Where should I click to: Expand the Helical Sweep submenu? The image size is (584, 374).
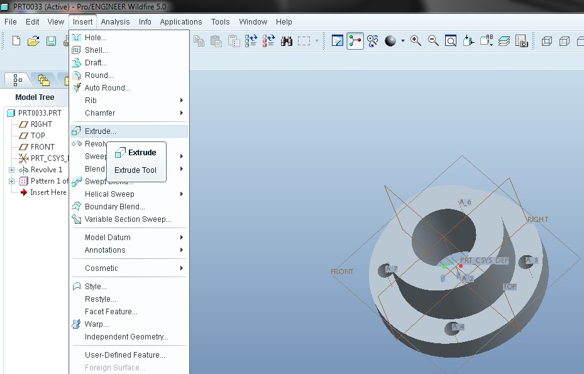129,194
